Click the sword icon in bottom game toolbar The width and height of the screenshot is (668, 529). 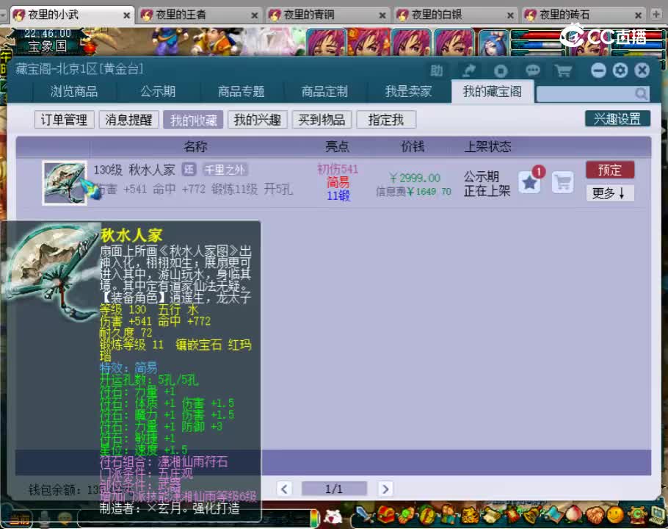point(364,514)
